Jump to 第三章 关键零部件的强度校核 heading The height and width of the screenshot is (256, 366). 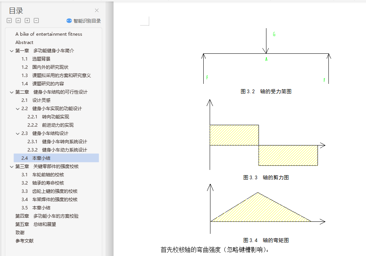pyautogui.click(x=47, y=167)
